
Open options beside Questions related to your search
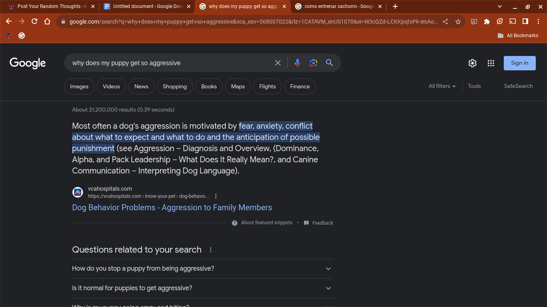pyautogui.click(x=211, y=250)
